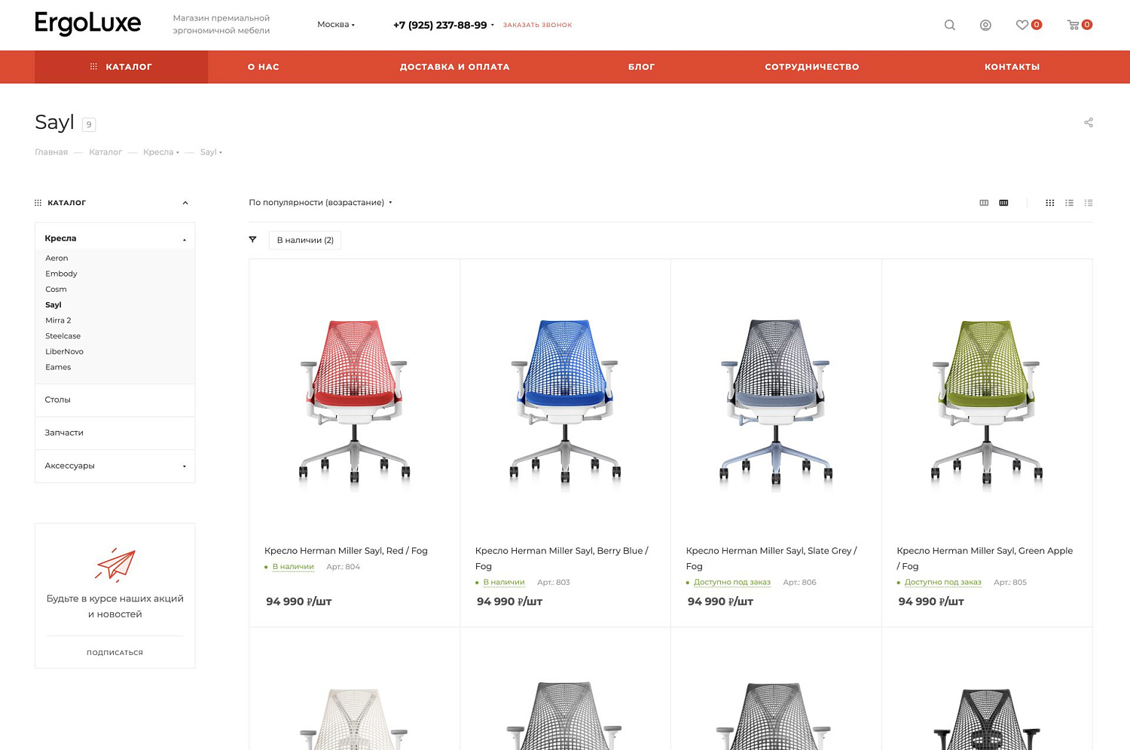Open the 'БЛОГ' menu item

[x=641, y=66]
